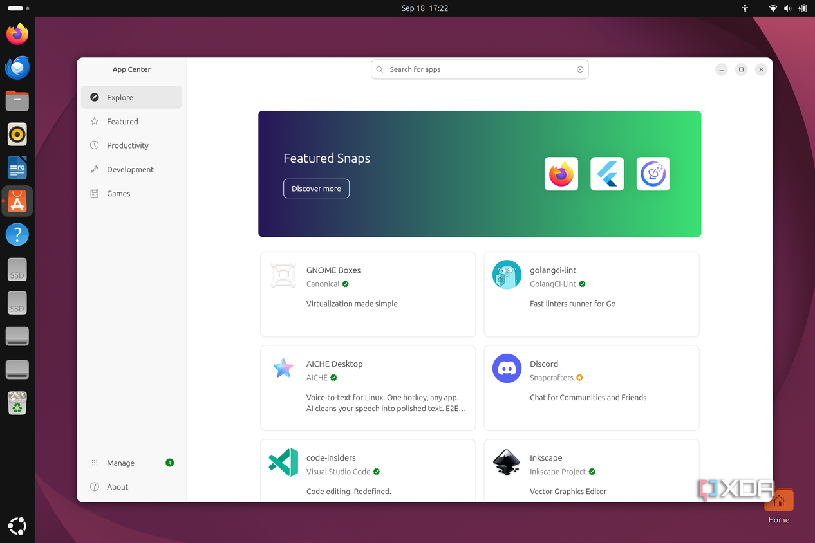Click "Chat for Communities and Friends" text

tap(588, 398)
